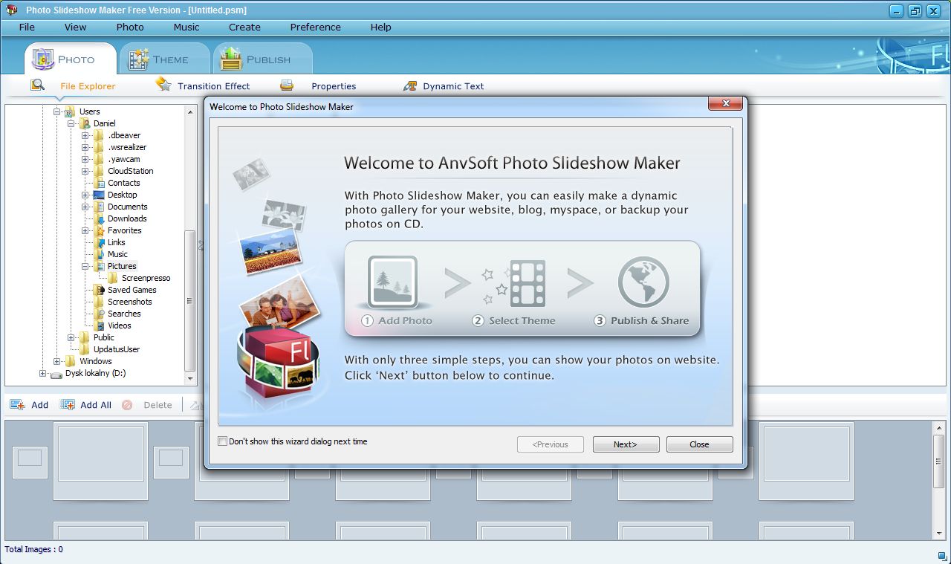Click the Favorites star folder icon
Image resolution: width=951 pixels, height=564 pixels.
99,230
